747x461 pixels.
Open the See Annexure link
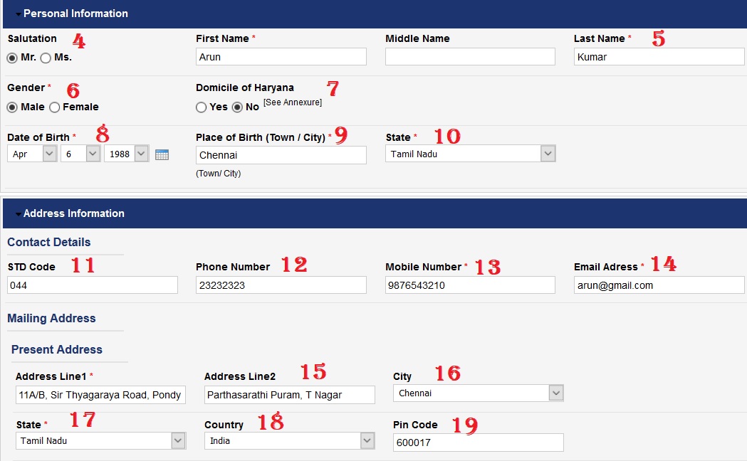292,102
